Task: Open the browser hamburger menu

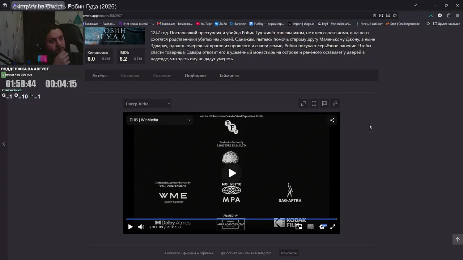Action: pyautogui.click(x=457, y=16)
